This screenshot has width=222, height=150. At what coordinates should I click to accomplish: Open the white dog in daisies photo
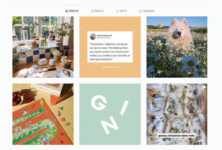click(x=177, y=47)
